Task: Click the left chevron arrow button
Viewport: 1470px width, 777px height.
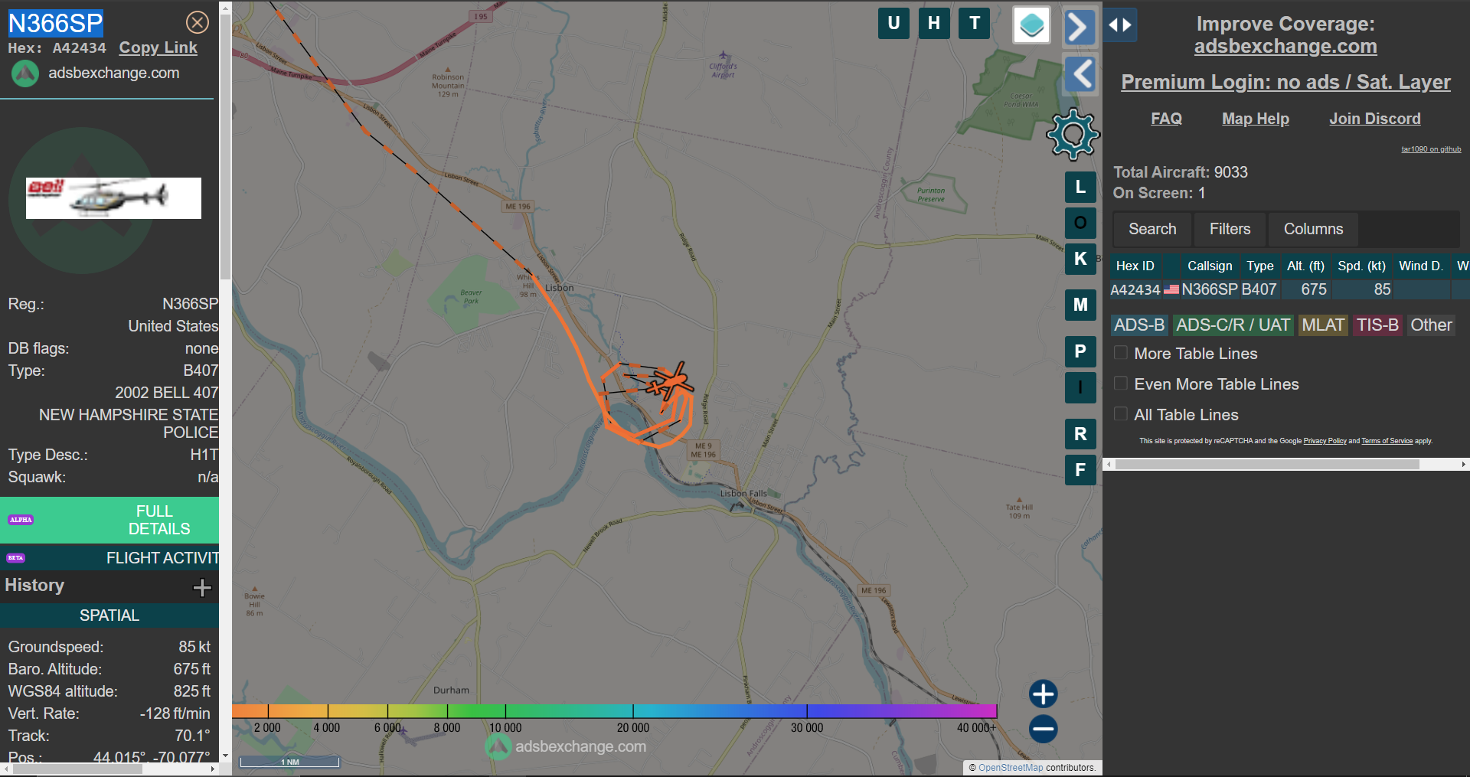Action: click(1080, 74)
